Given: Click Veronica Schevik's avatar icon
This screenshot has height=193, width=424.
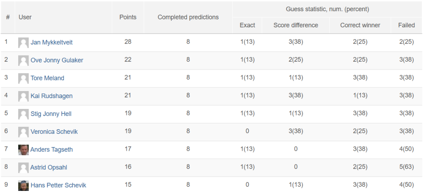Looking at the screenshot, I should (24, 132).
